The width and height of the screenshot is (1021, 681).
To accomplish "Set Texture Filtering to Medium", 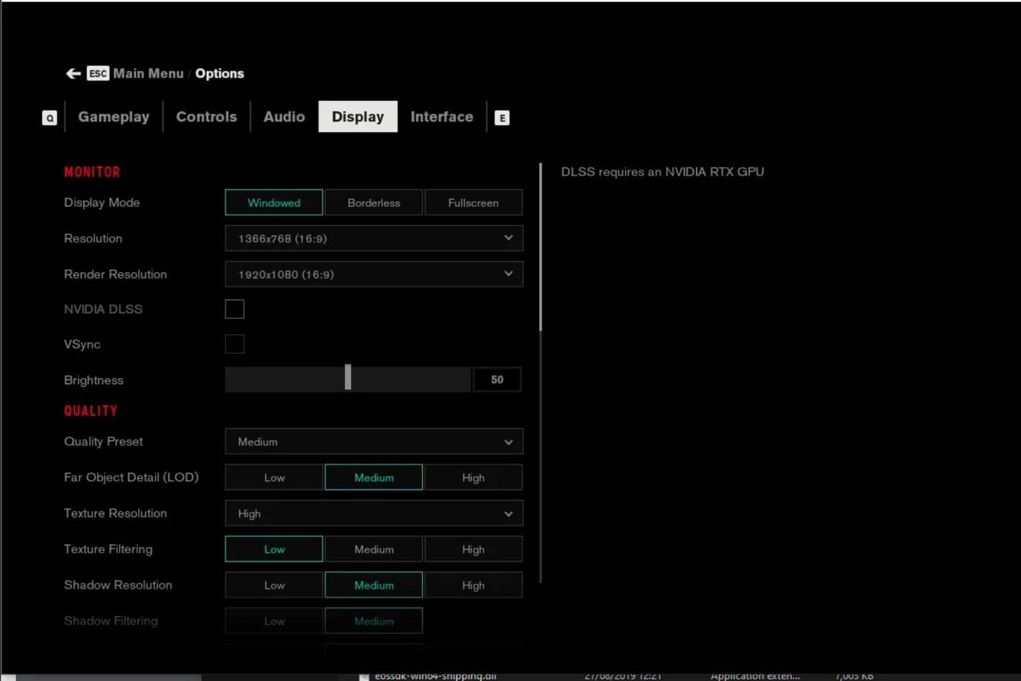I will point(374,549).
